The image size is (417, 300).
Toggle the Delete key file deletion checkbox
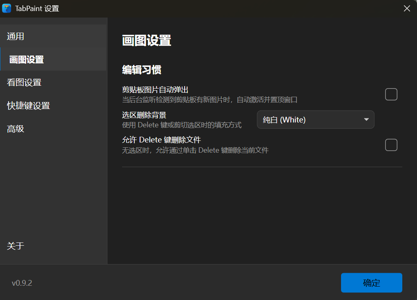(x=391, y=145)
